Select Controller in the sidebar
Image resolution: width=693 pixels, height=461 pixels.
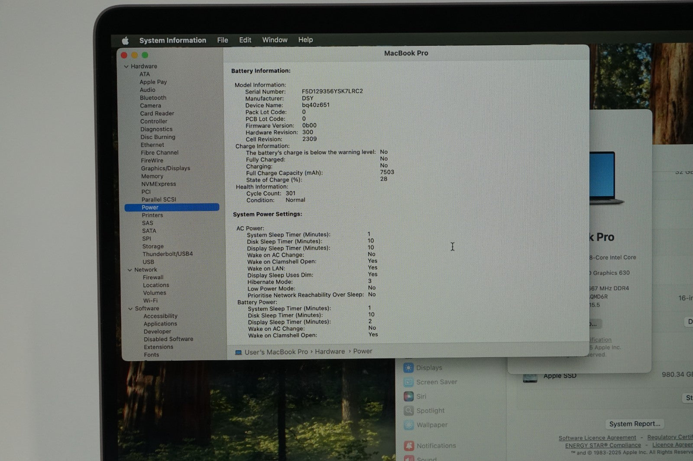click(153, 122)
